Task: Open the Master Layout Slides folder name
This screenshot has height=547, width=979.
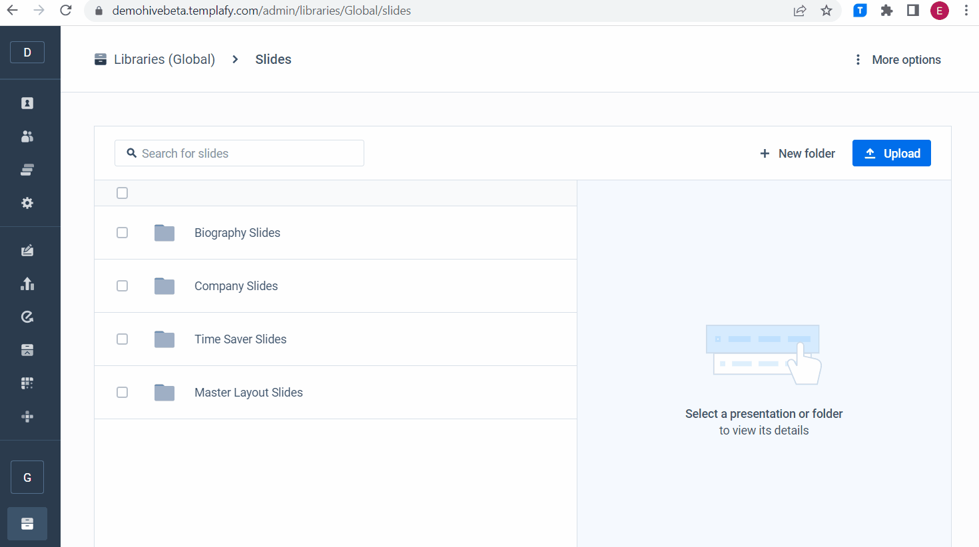Action: (248, 393)
